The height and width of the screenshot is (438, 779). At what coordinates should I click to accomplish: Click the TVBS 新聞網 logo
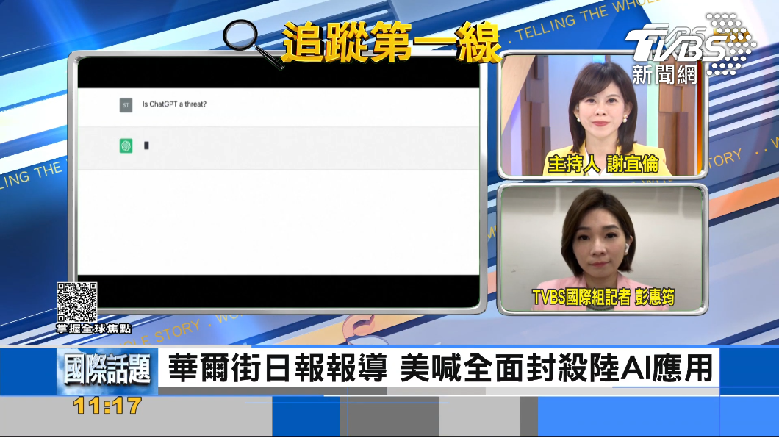pos(691,49)
